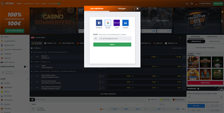Favorite the Spain vs Portugal Esports match star
Screen dimensions: 224x113
point(32,88)
